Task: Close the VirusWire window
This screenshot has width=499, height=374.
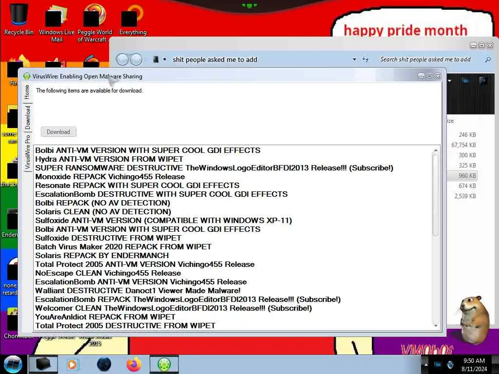Action: coord(438,76)
